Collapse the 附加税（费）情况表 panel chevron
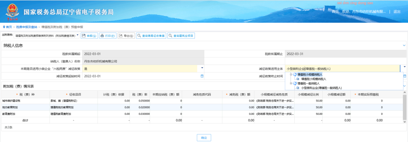Viewport: 408px width, 142px height. pos(404,86)
